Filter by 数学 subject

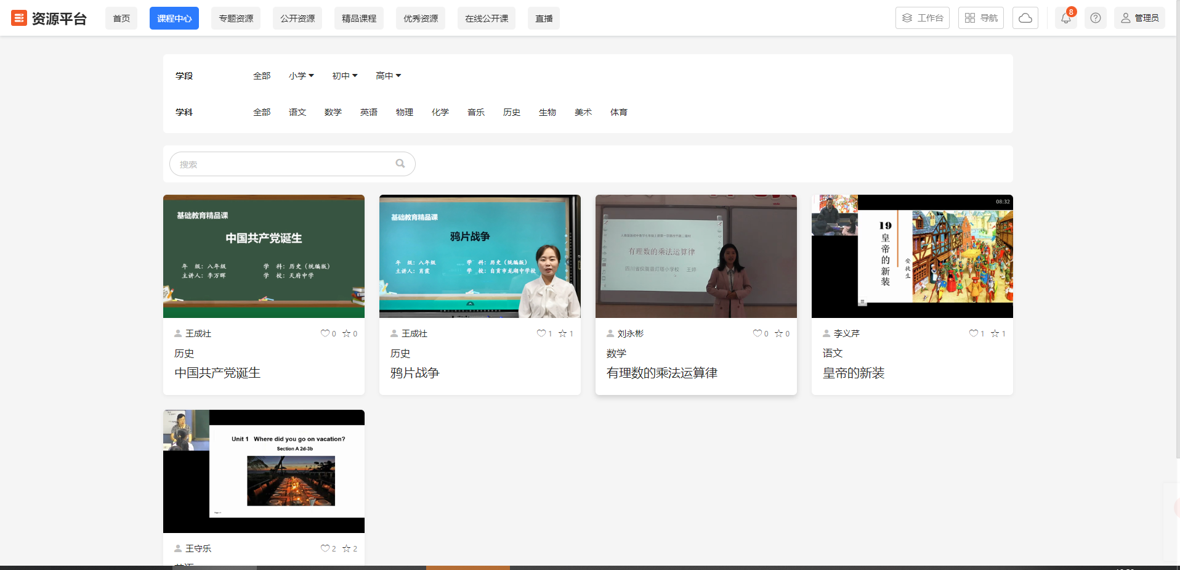(333, 112)
